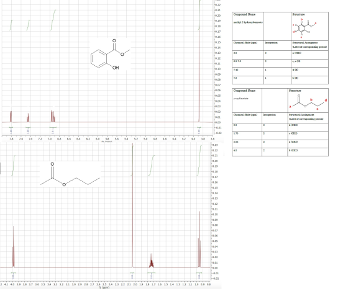The height and width of the screenshot is (291, 348).
Task: Click the labeled propyl acetate structure in the bottom table
Action: coord(308,102)
